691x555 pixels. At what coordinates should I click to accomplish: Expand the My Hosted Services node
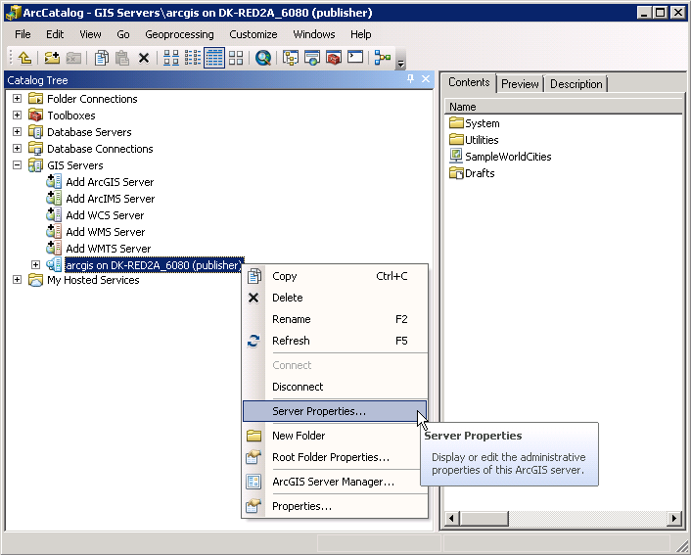[x=18, y=280]
